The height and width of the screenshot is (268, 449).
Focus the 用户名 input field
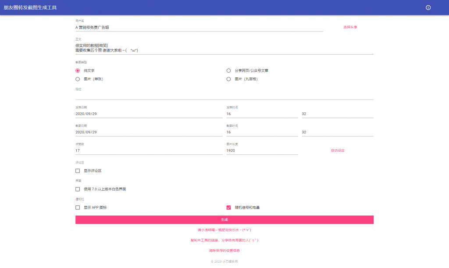[x=199, y=27]
